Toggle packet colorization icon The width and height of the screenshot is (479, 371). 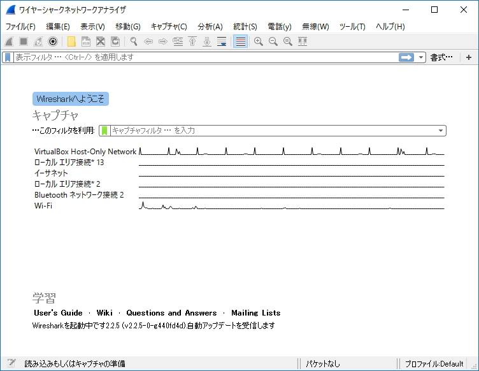(x=240, y=41)
